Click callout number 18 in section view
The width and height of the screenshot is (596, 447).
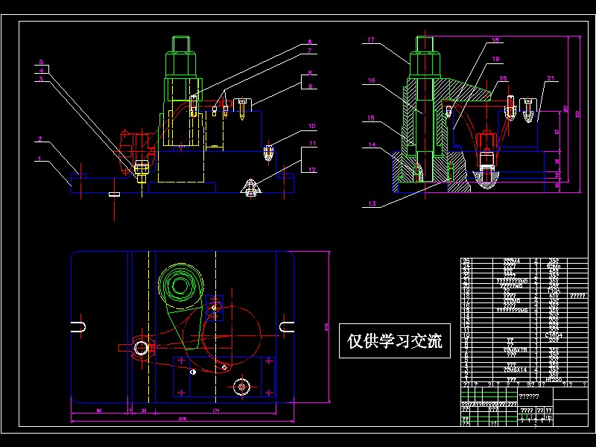point(495,40)
